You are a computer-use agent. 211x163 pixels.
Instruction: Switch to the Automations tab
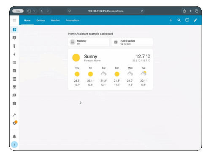tap(73, 20)
